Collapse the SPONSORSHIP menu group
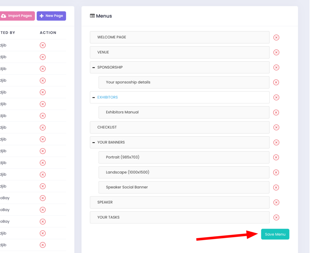This screenshot has height=253, width=316. [94, 67]
